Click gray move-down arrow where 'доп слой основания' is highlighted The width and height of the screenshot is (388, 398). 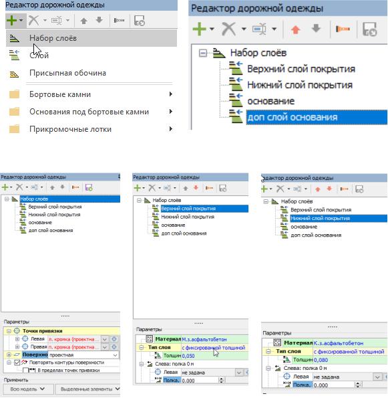[x=316, y=28]
